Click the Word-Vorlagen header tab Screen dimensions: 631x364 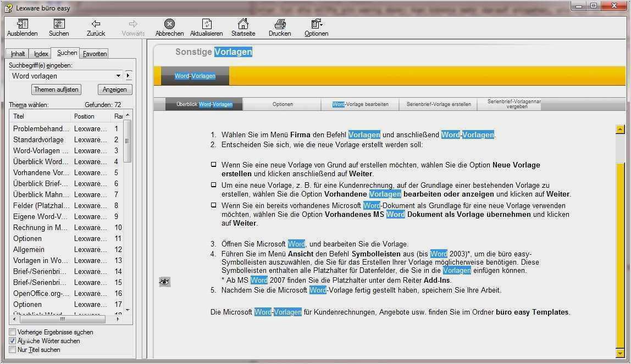click(195, 76)
